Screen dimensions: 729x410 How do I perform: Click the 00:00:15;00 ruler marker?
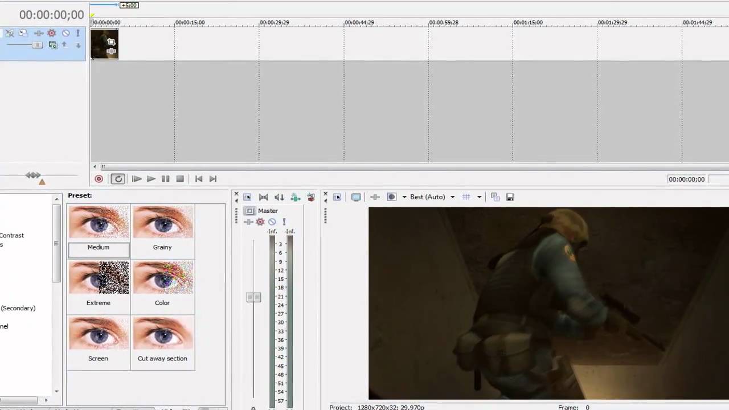tap(190, 23)
